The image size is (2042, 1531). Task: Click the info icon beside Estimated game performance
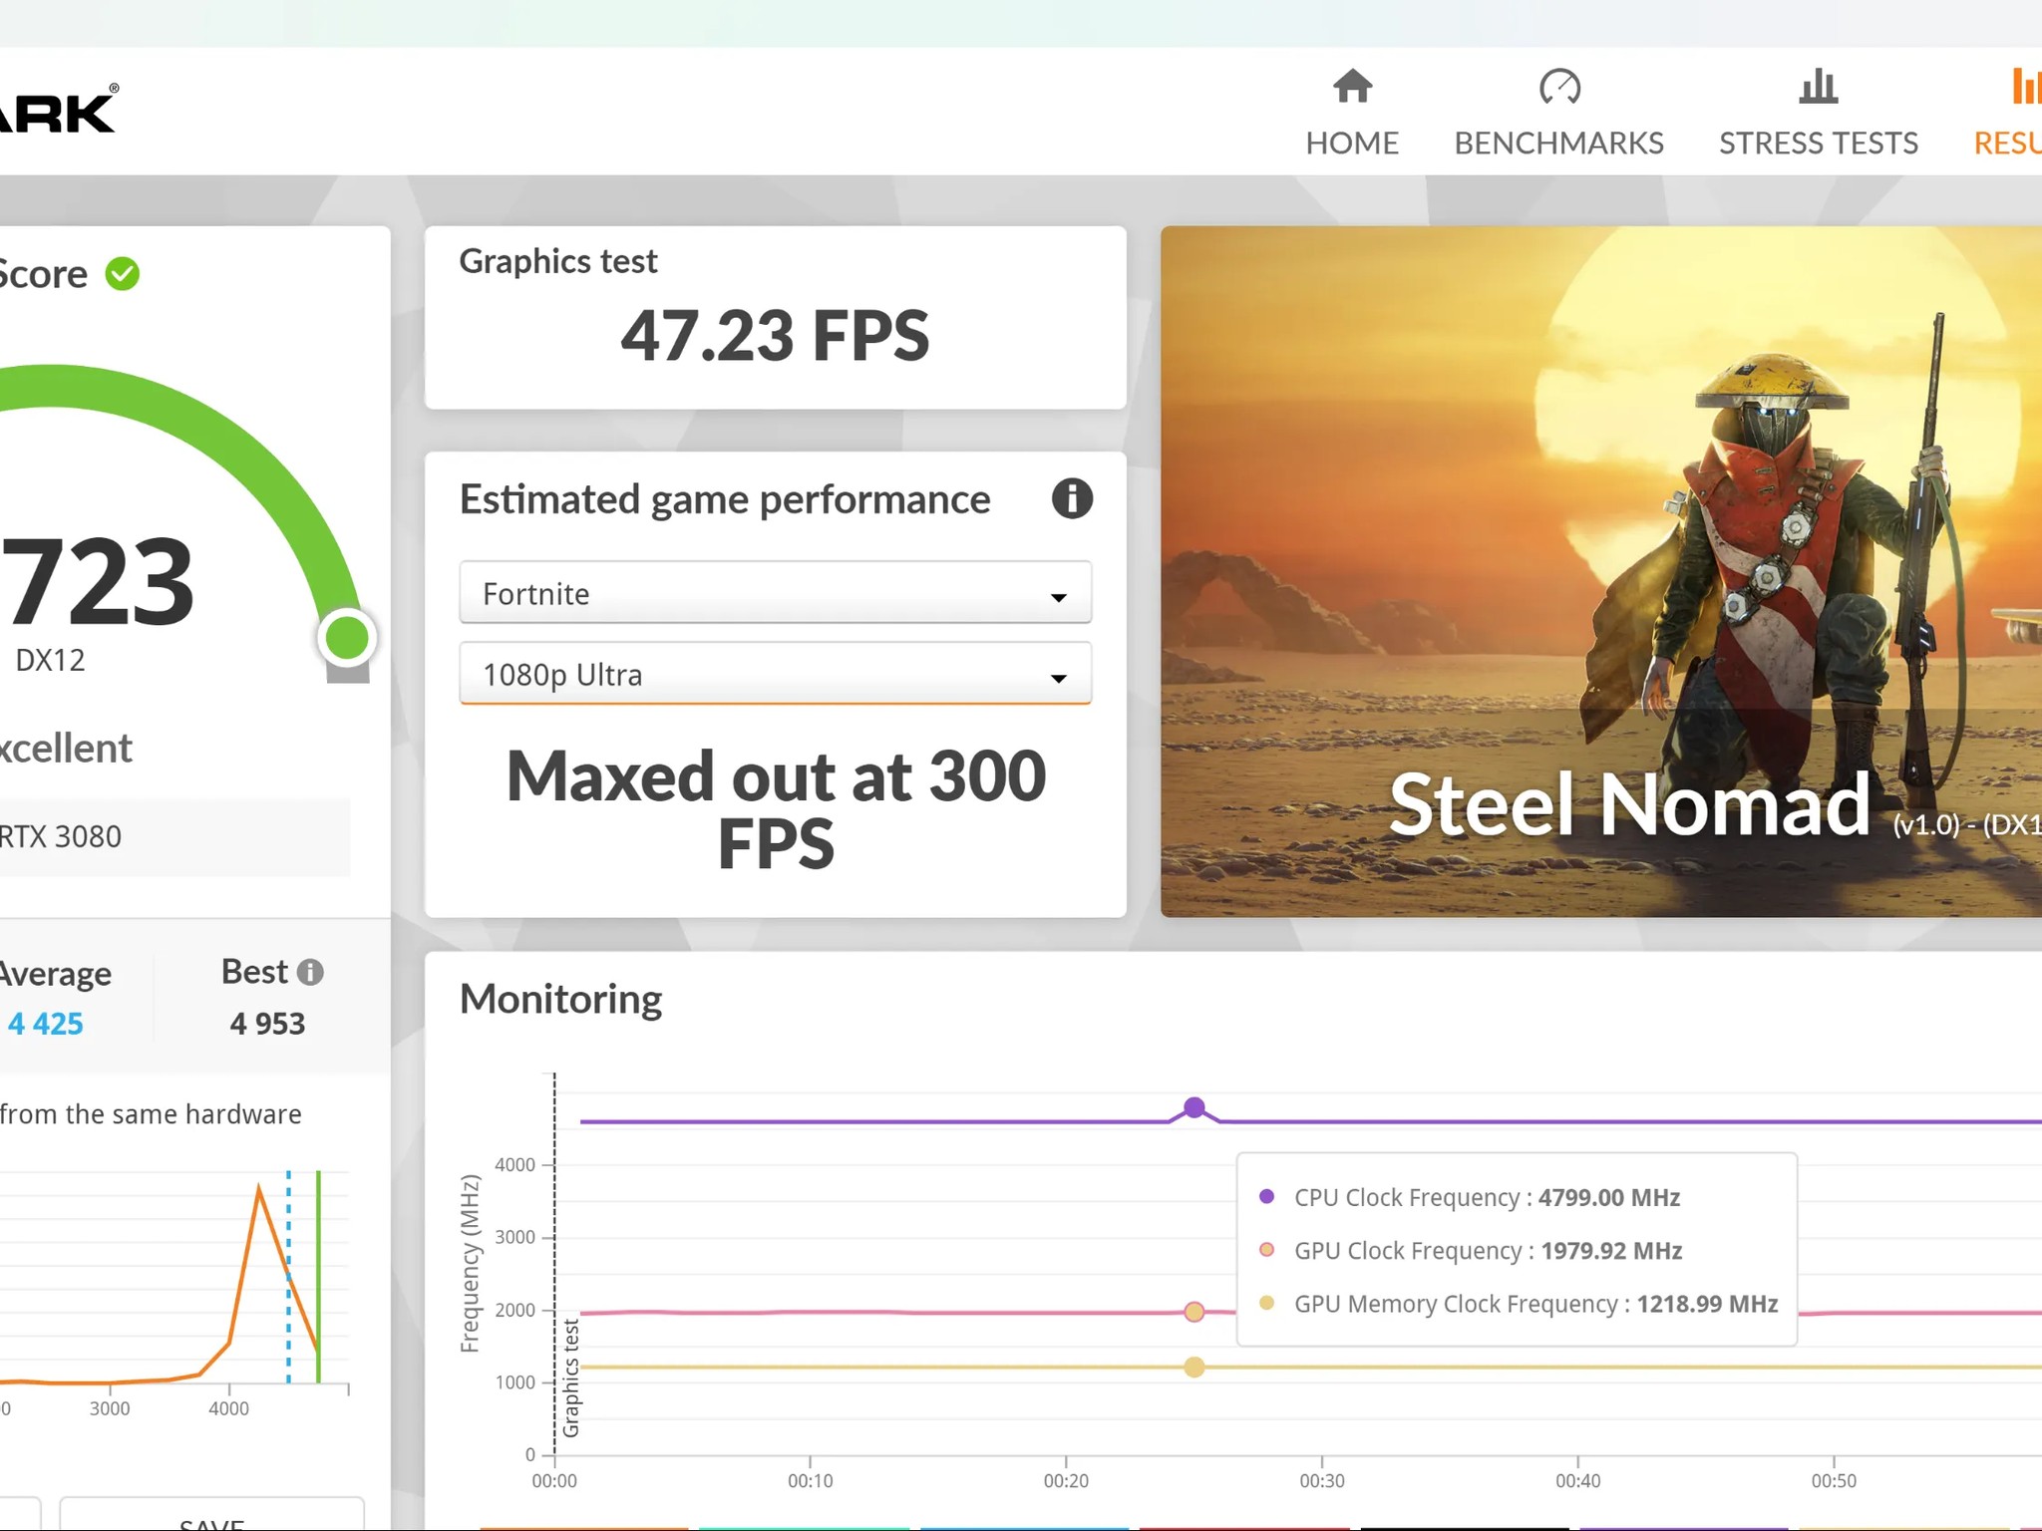(x=1072, y=499)
